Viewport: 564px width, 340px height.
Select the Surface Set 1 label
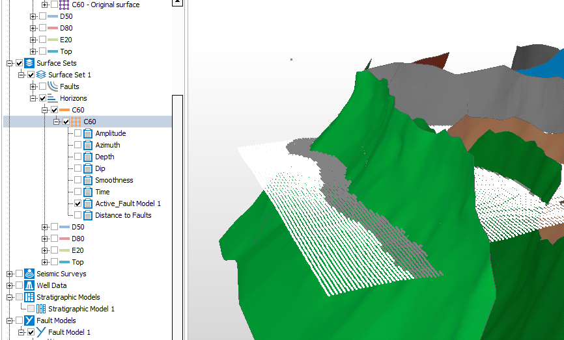tap(70, 75)
